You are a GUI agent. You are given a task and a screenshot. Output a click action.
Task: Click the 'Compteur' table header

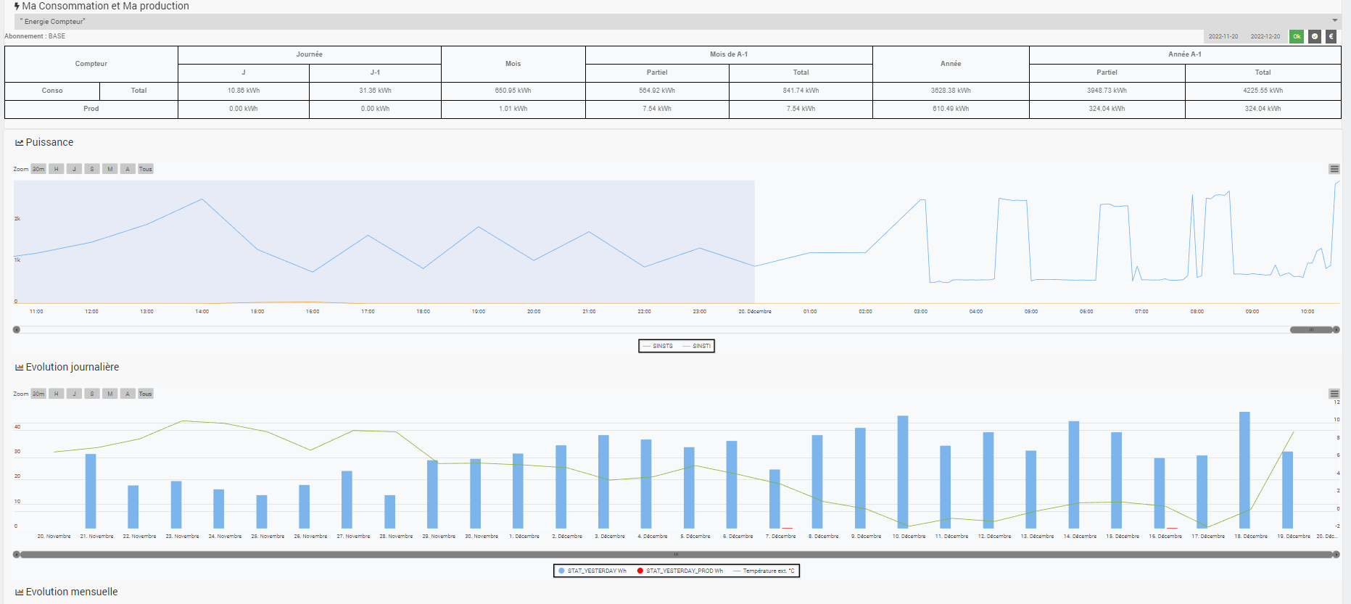click(91, 64)
